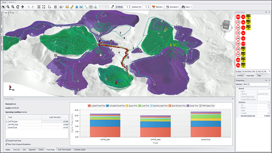Image resolution: width=272 pixels, height=153 pixels.
Task: Click the rotate view icon
Action: coord(18,7)
